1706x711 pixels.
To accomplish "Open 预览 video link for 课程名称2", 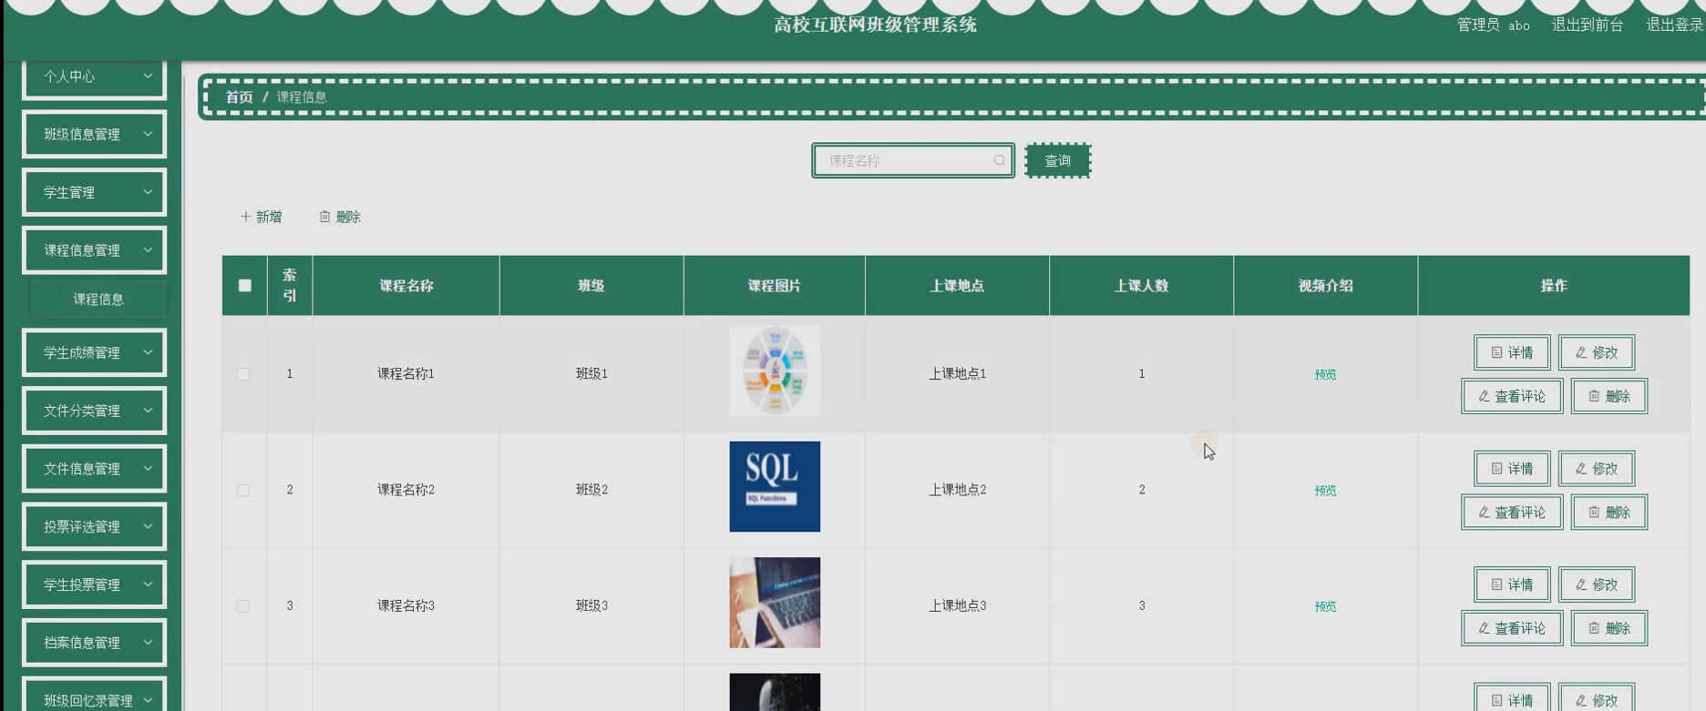I will (1325, 490).
